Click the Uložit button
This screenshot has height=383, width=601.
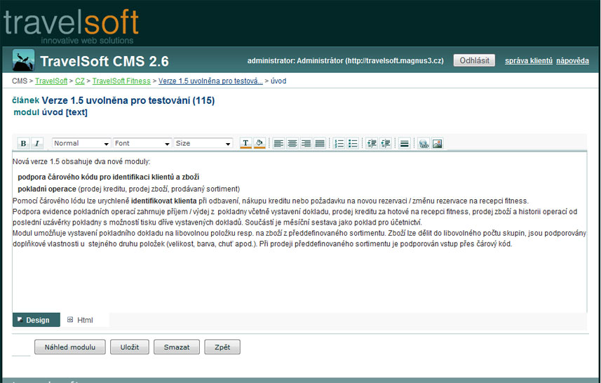pos(130,347)
